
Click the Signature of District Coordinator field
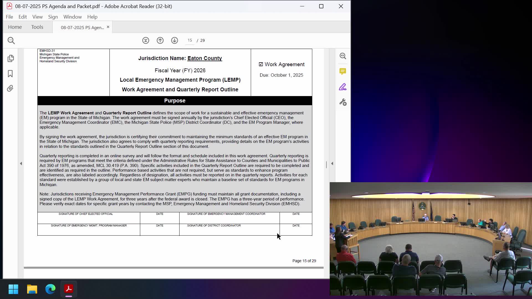pyautogui.click(x=229, y=230)
